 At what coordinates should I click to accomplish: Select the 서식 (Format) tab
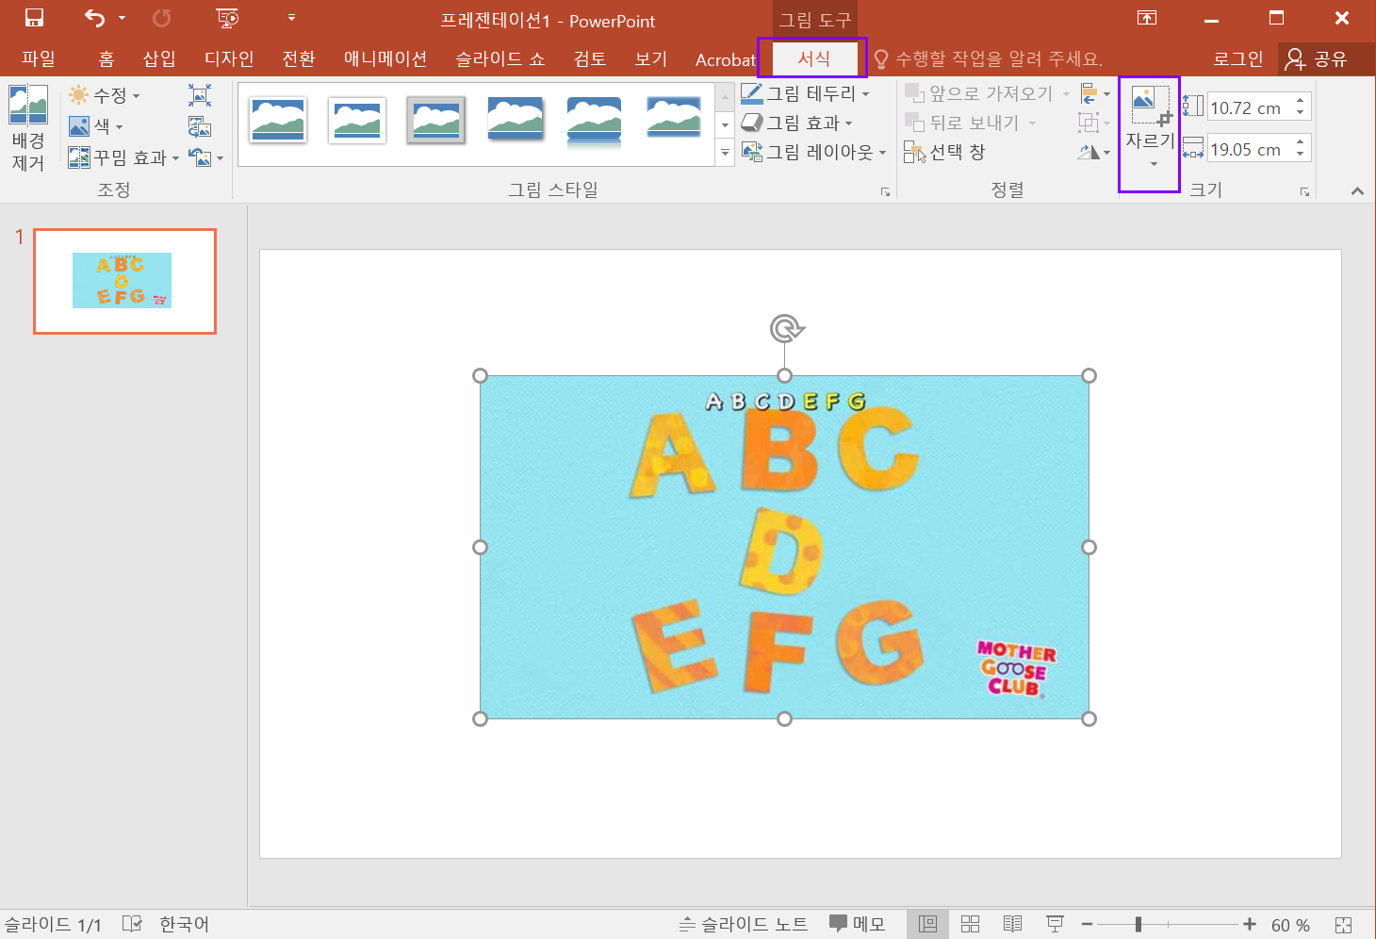click(814, 58)
